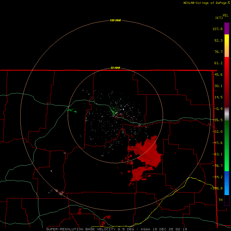Screen dimensions: 231x231
Task: Click the VEL legend title
Action: point(225,15)
